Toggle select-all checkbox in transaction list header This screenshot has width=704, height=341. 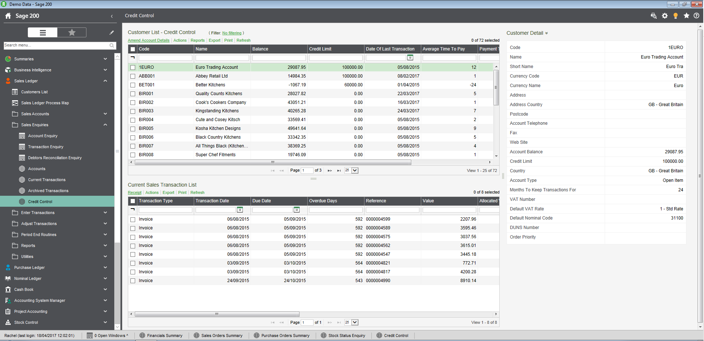[133, 201]
